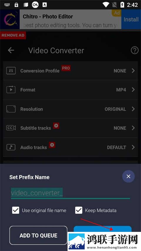Tap the Audio tracks music note icon
The height and width of the screenshot is (251, 141).
[x=11, y=147]
